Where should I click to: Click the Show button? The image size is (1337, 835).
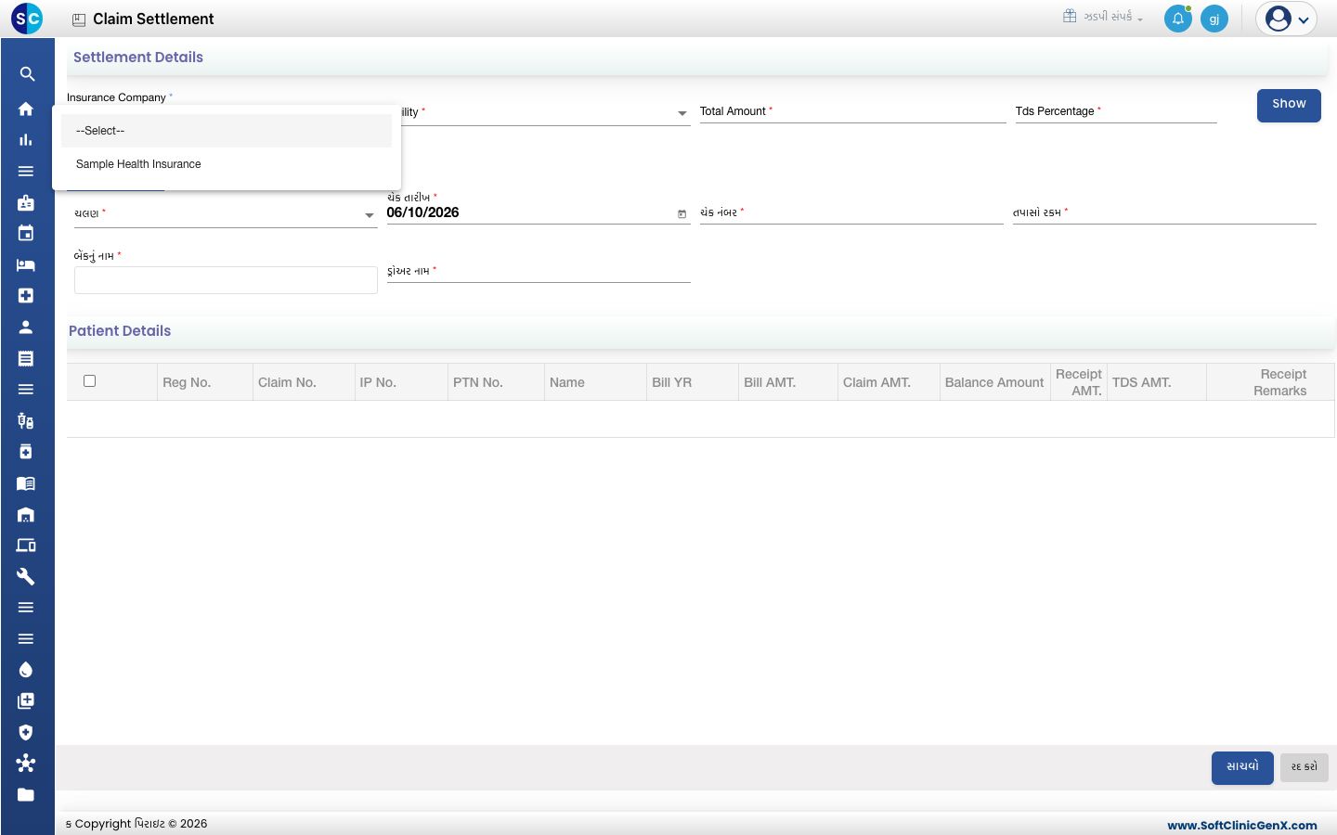pyautogui.click(x=1289, y=105)
